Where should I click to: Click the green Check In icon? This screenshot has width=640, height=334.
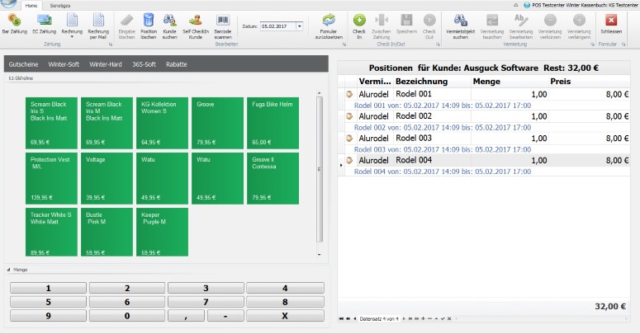tap(359, 20)
